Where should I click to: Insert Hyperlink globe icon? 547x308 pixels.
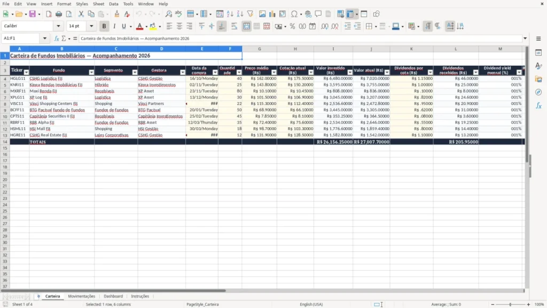[308, 14]
